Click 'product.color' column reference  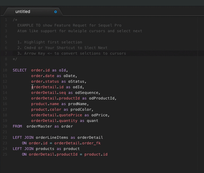[46, 110]
